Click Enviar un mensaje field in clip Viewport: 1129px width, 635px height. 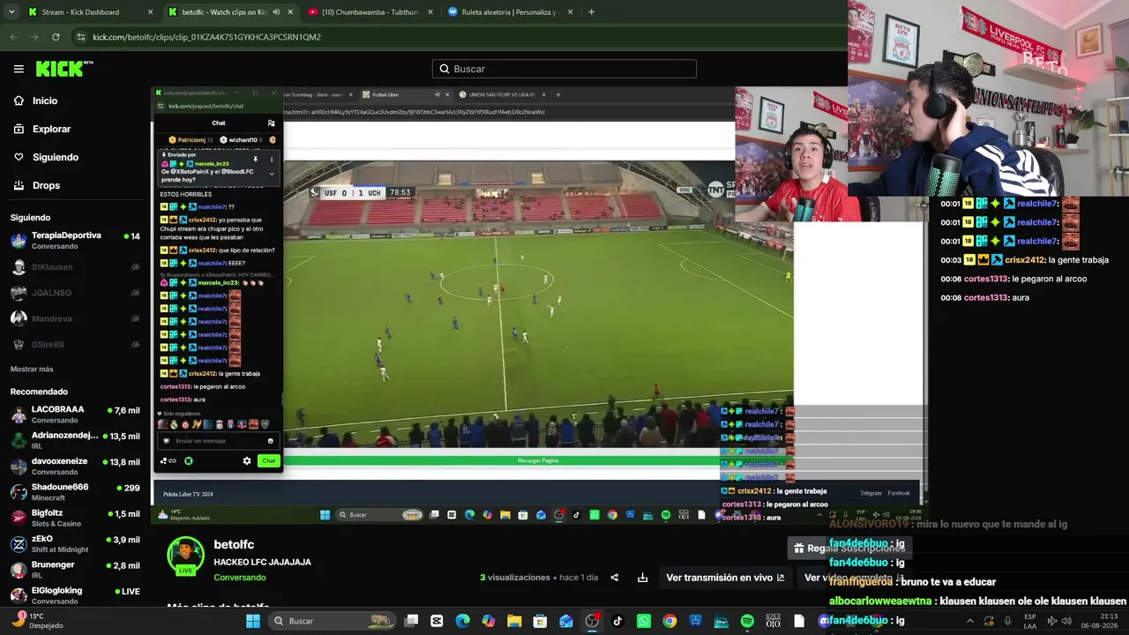(217, 441)
